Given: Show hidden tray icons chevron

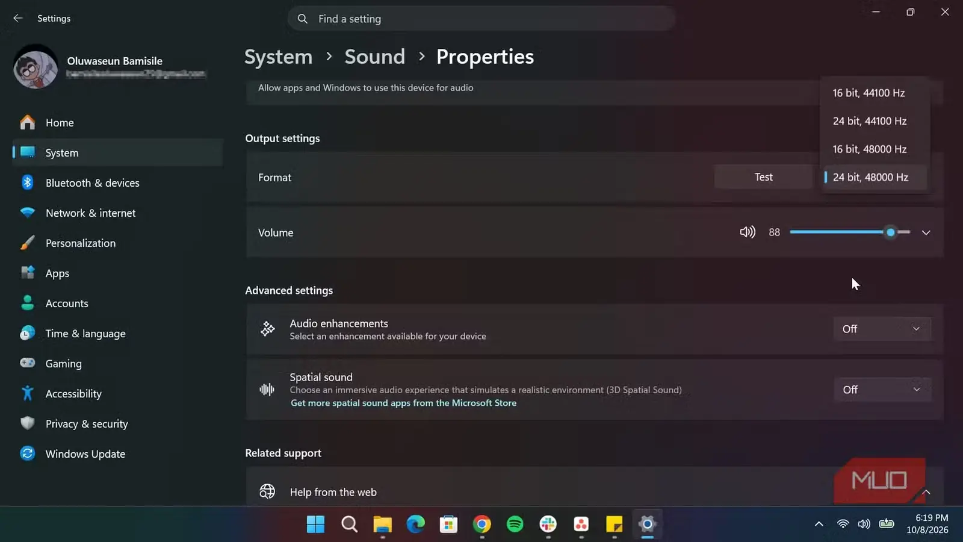Looking at the screenshot, I should tap(819, 524).
